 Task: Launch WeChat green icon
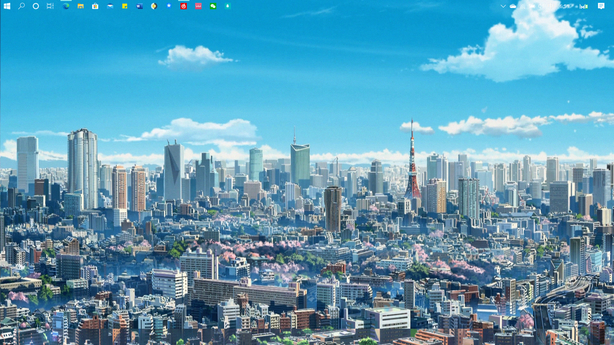(x=213, y=6)
